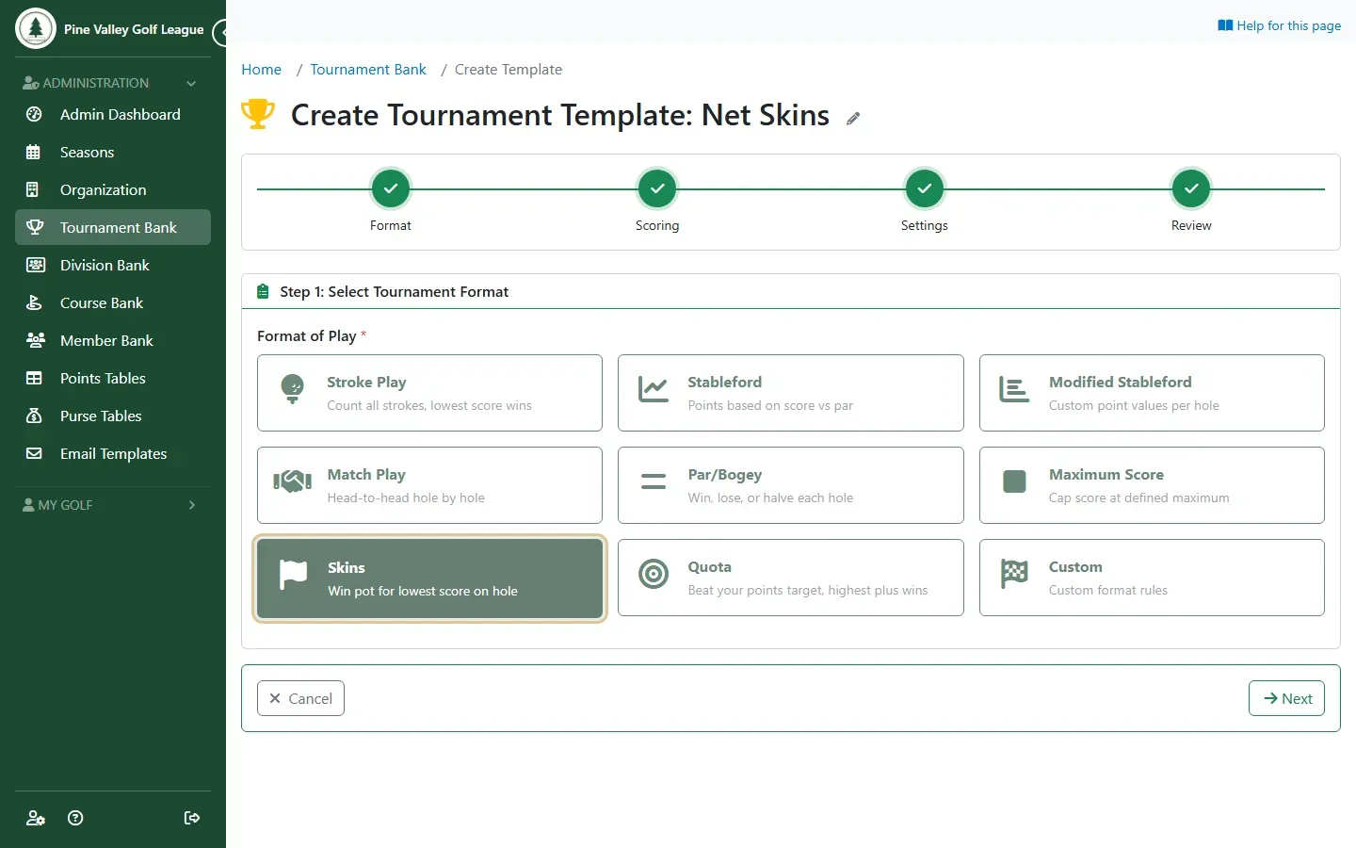This screenshot has height=848, width=1356.
Task: Click the Next button
Action: tap(1286, 698)
